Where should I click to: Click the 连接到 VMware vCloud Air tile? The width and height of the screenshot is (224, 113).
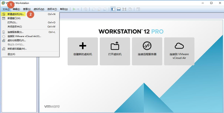tap(179, 51)
